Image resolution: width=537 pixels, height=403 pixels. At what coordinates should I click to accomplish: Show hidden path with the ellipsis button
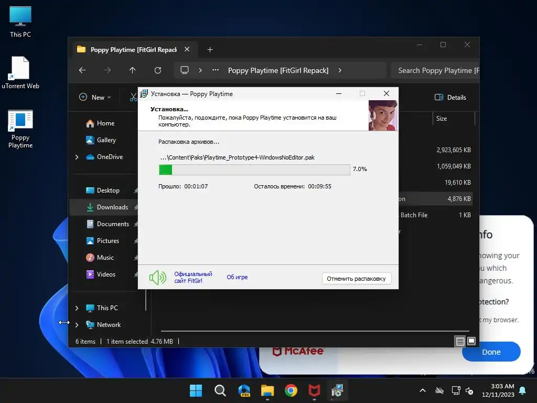[x=216, y=70]
